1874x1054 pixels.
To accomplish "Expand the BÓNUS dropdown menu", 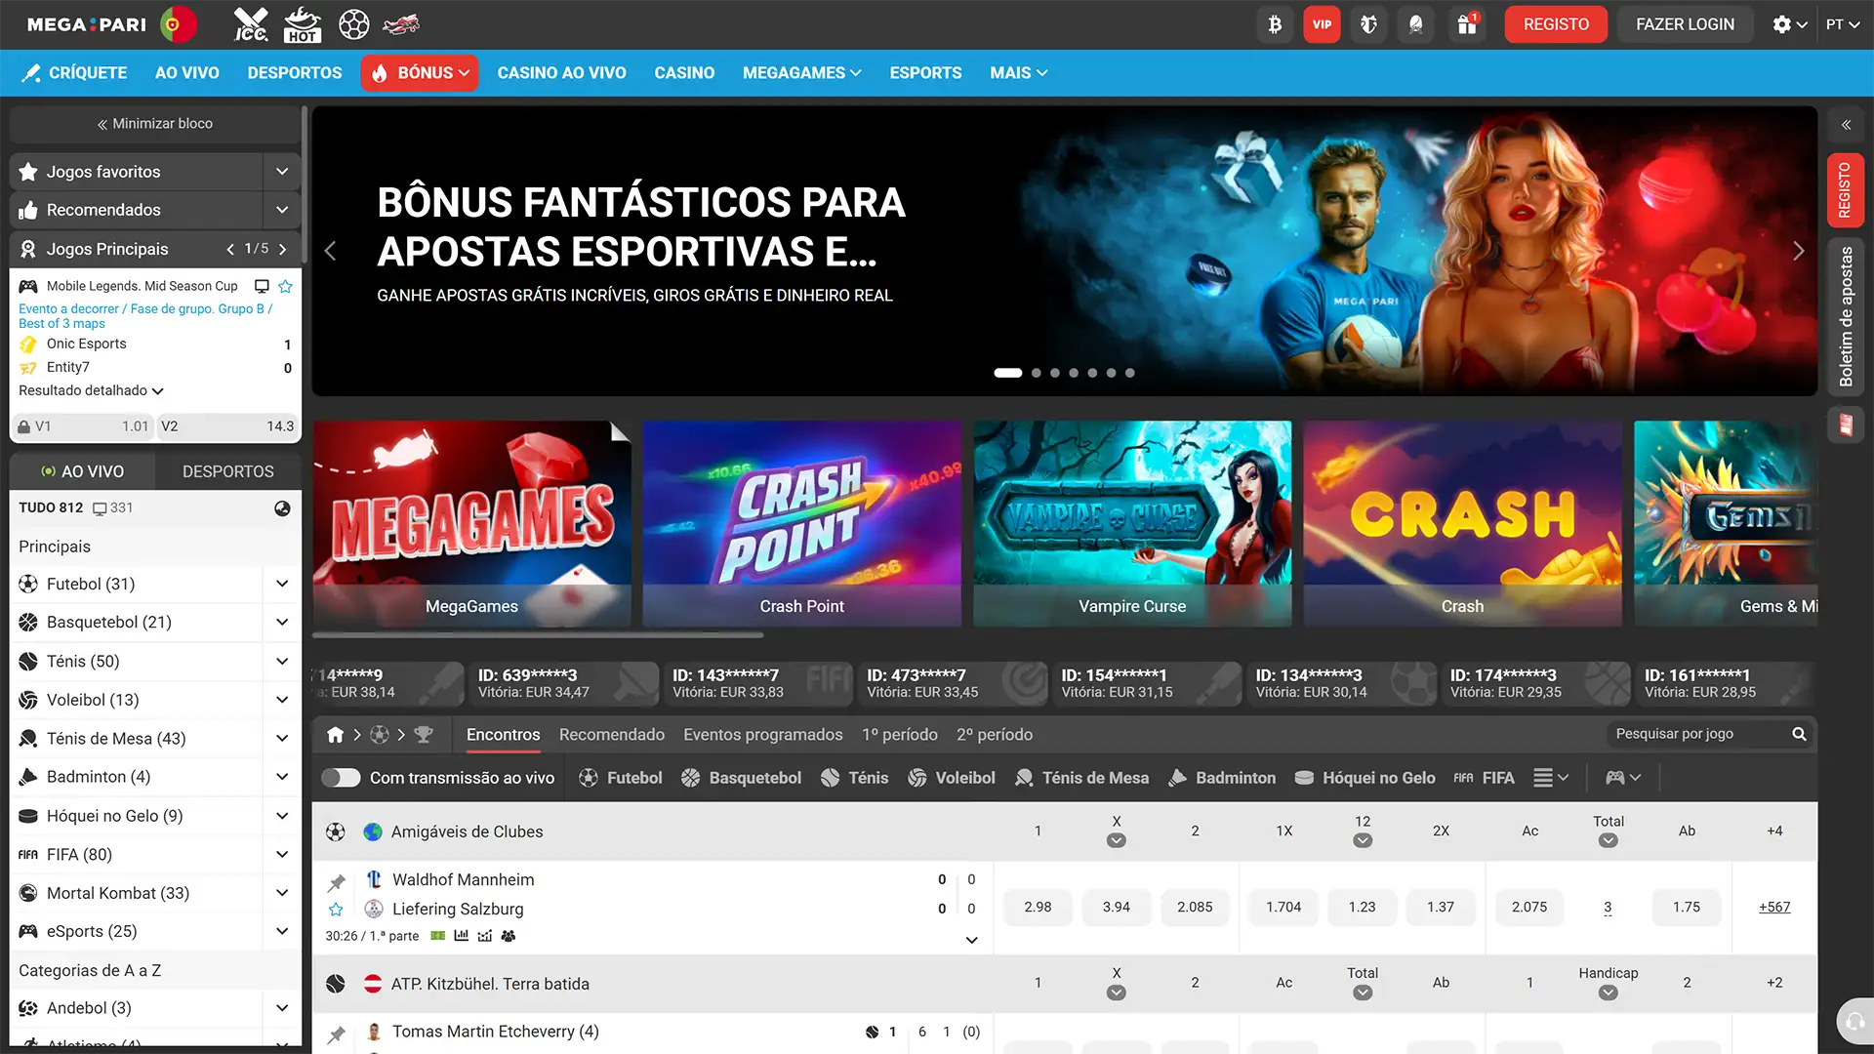I will pyautogui.click(x=420, y=73).
